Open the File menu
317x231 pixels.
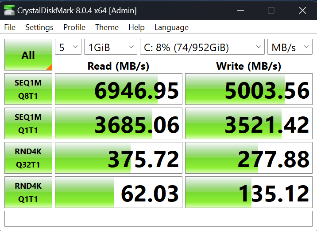point(10,27)
